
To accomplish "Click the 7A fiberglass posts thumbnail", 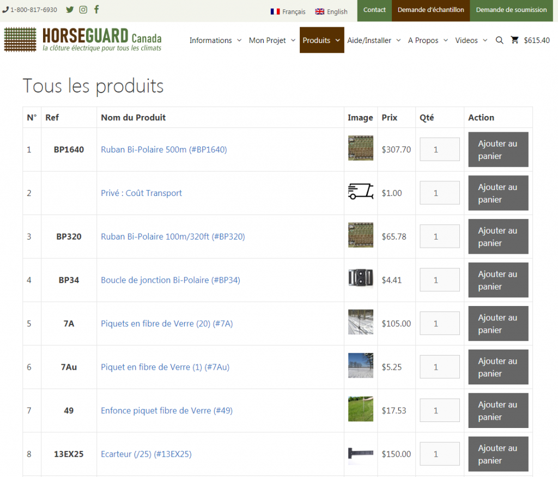I will [x=361, y=322].
